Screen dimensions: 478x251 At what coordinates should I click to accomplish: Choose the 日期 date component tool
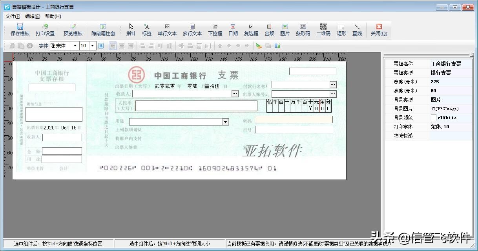click(233, 30)
